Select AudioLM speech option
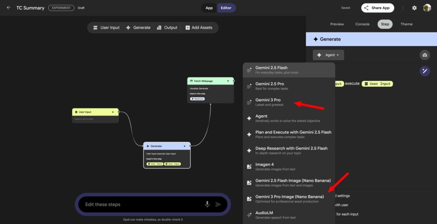437x224 pixels. [x=289, y=215]
